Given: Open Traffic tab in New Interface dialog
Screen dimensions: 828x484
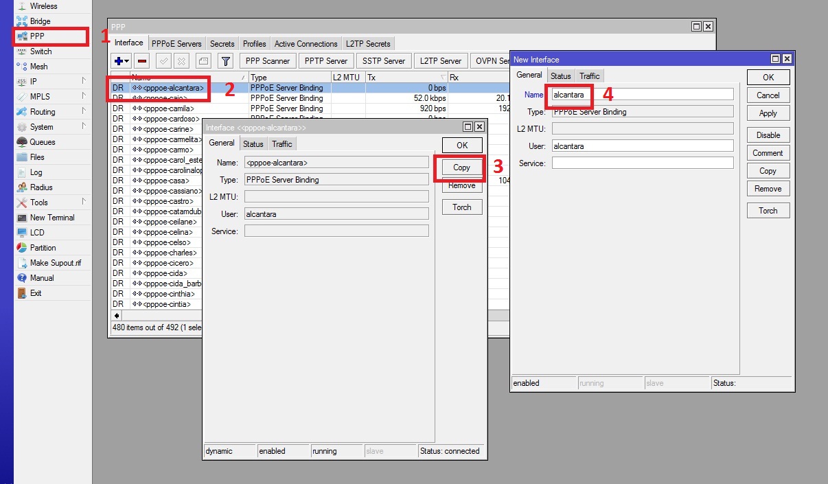Looking at the screenshot, I should [589, 76].
